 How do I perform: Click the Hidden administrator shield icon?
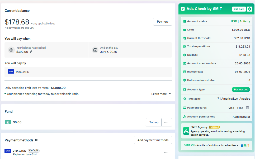pos(185,80)
